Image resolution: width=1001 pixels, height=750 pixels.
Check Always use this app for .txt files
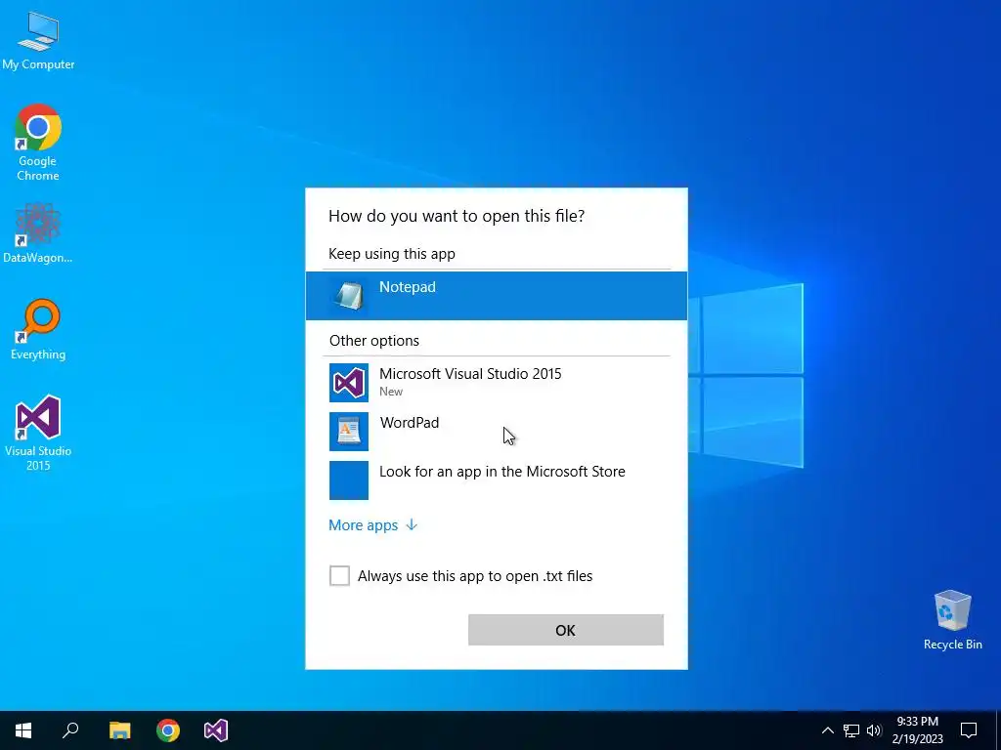pyautogui.click(x=339, y=575)
